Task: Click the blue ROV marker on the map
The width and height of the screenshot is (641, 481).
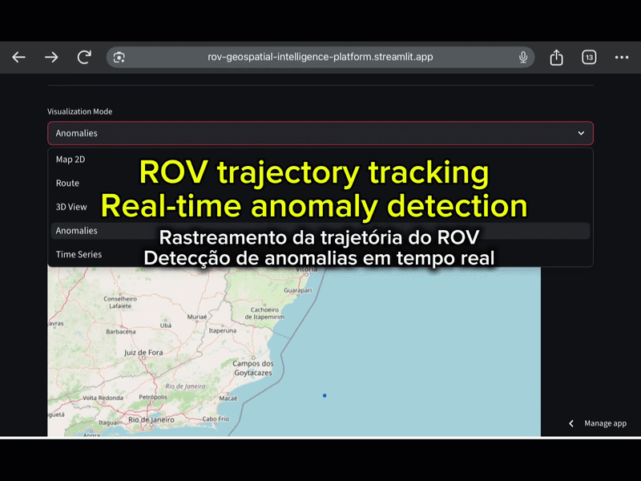Action: click(x=324, y=394)
